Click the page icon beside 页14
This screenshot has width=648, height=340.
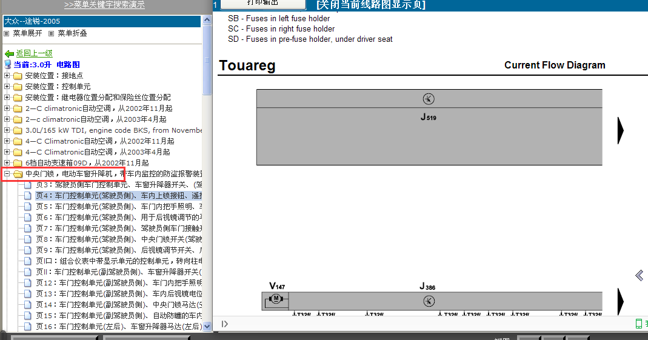point(28,304)
